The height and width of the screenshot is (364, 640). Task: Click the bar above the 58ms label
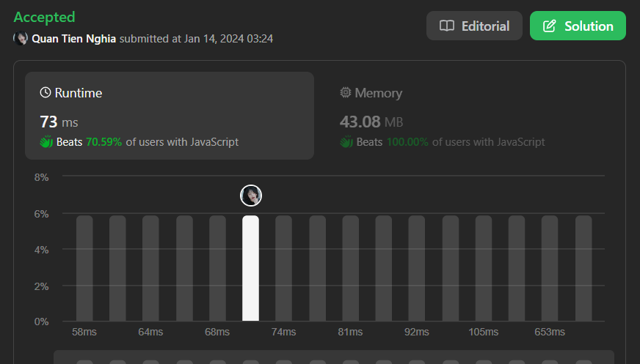pos(84,268)
